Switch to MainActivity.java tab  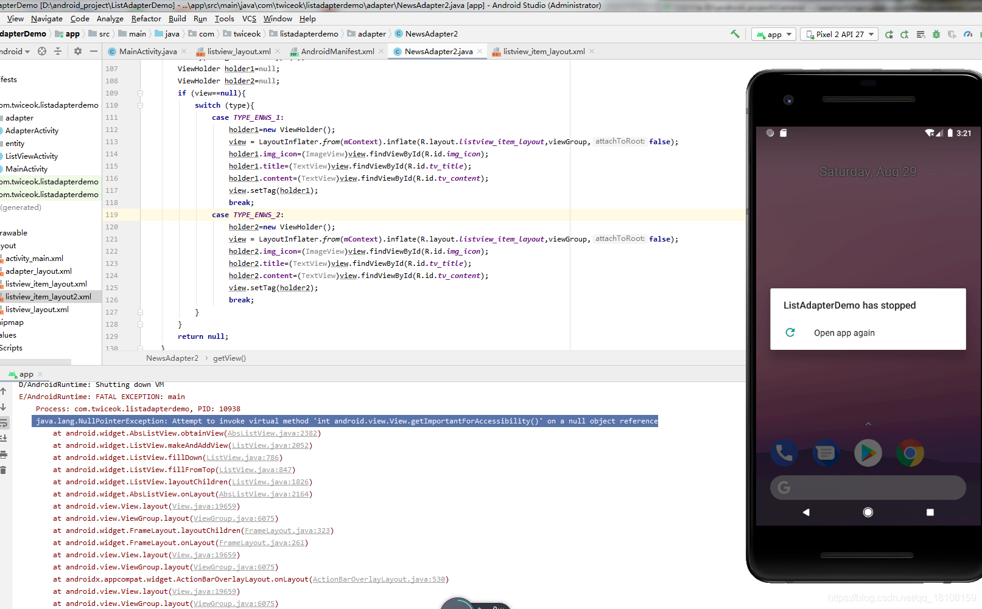(x=148, y=51)
